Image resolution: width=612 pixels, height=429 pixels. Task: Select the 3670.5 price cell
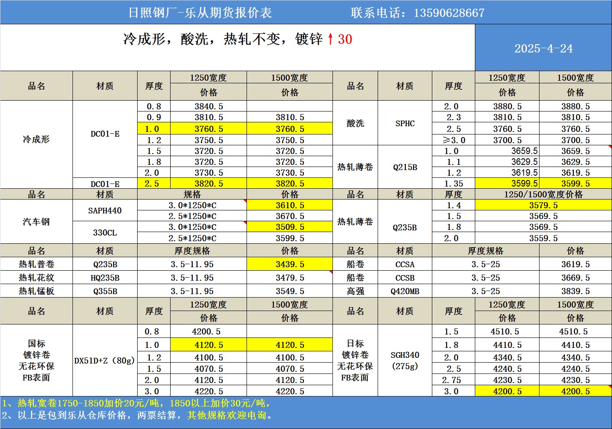click(x=290, y=216)
